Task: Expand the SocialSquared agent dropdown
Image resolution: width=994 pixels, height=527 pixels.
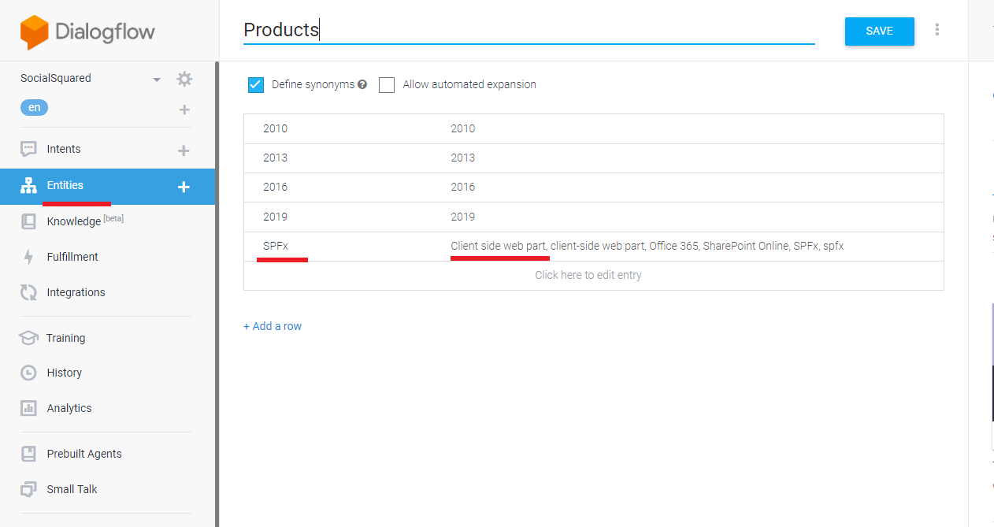Action: click(x=157, y=80)
